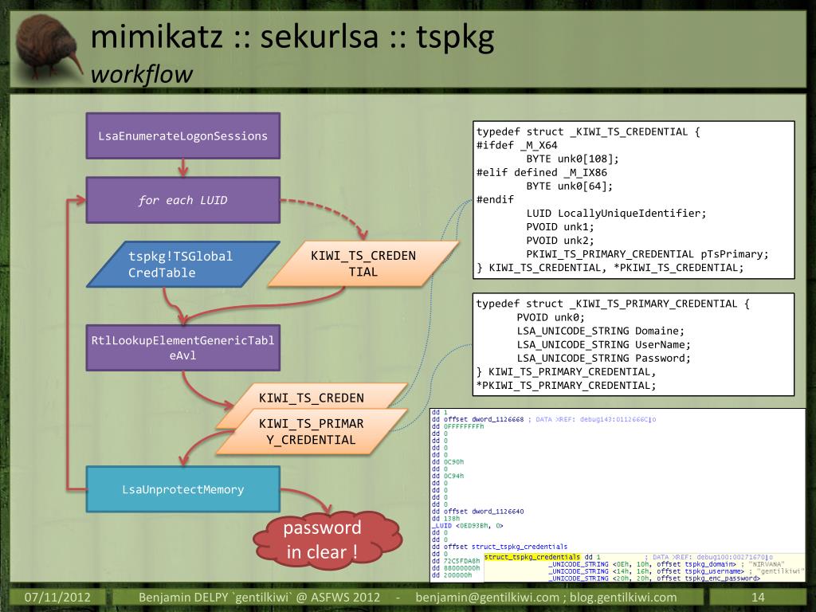Click the date '07/11/2012' in footer
816x612 pixels.
(57, 597)
